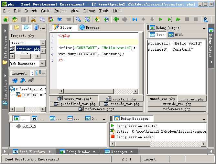
Task: Open the File menu
Action: 6,11
